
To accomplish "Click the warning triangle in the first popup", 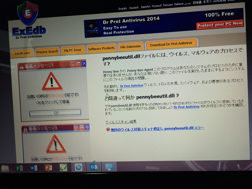I will coord(52,82).
